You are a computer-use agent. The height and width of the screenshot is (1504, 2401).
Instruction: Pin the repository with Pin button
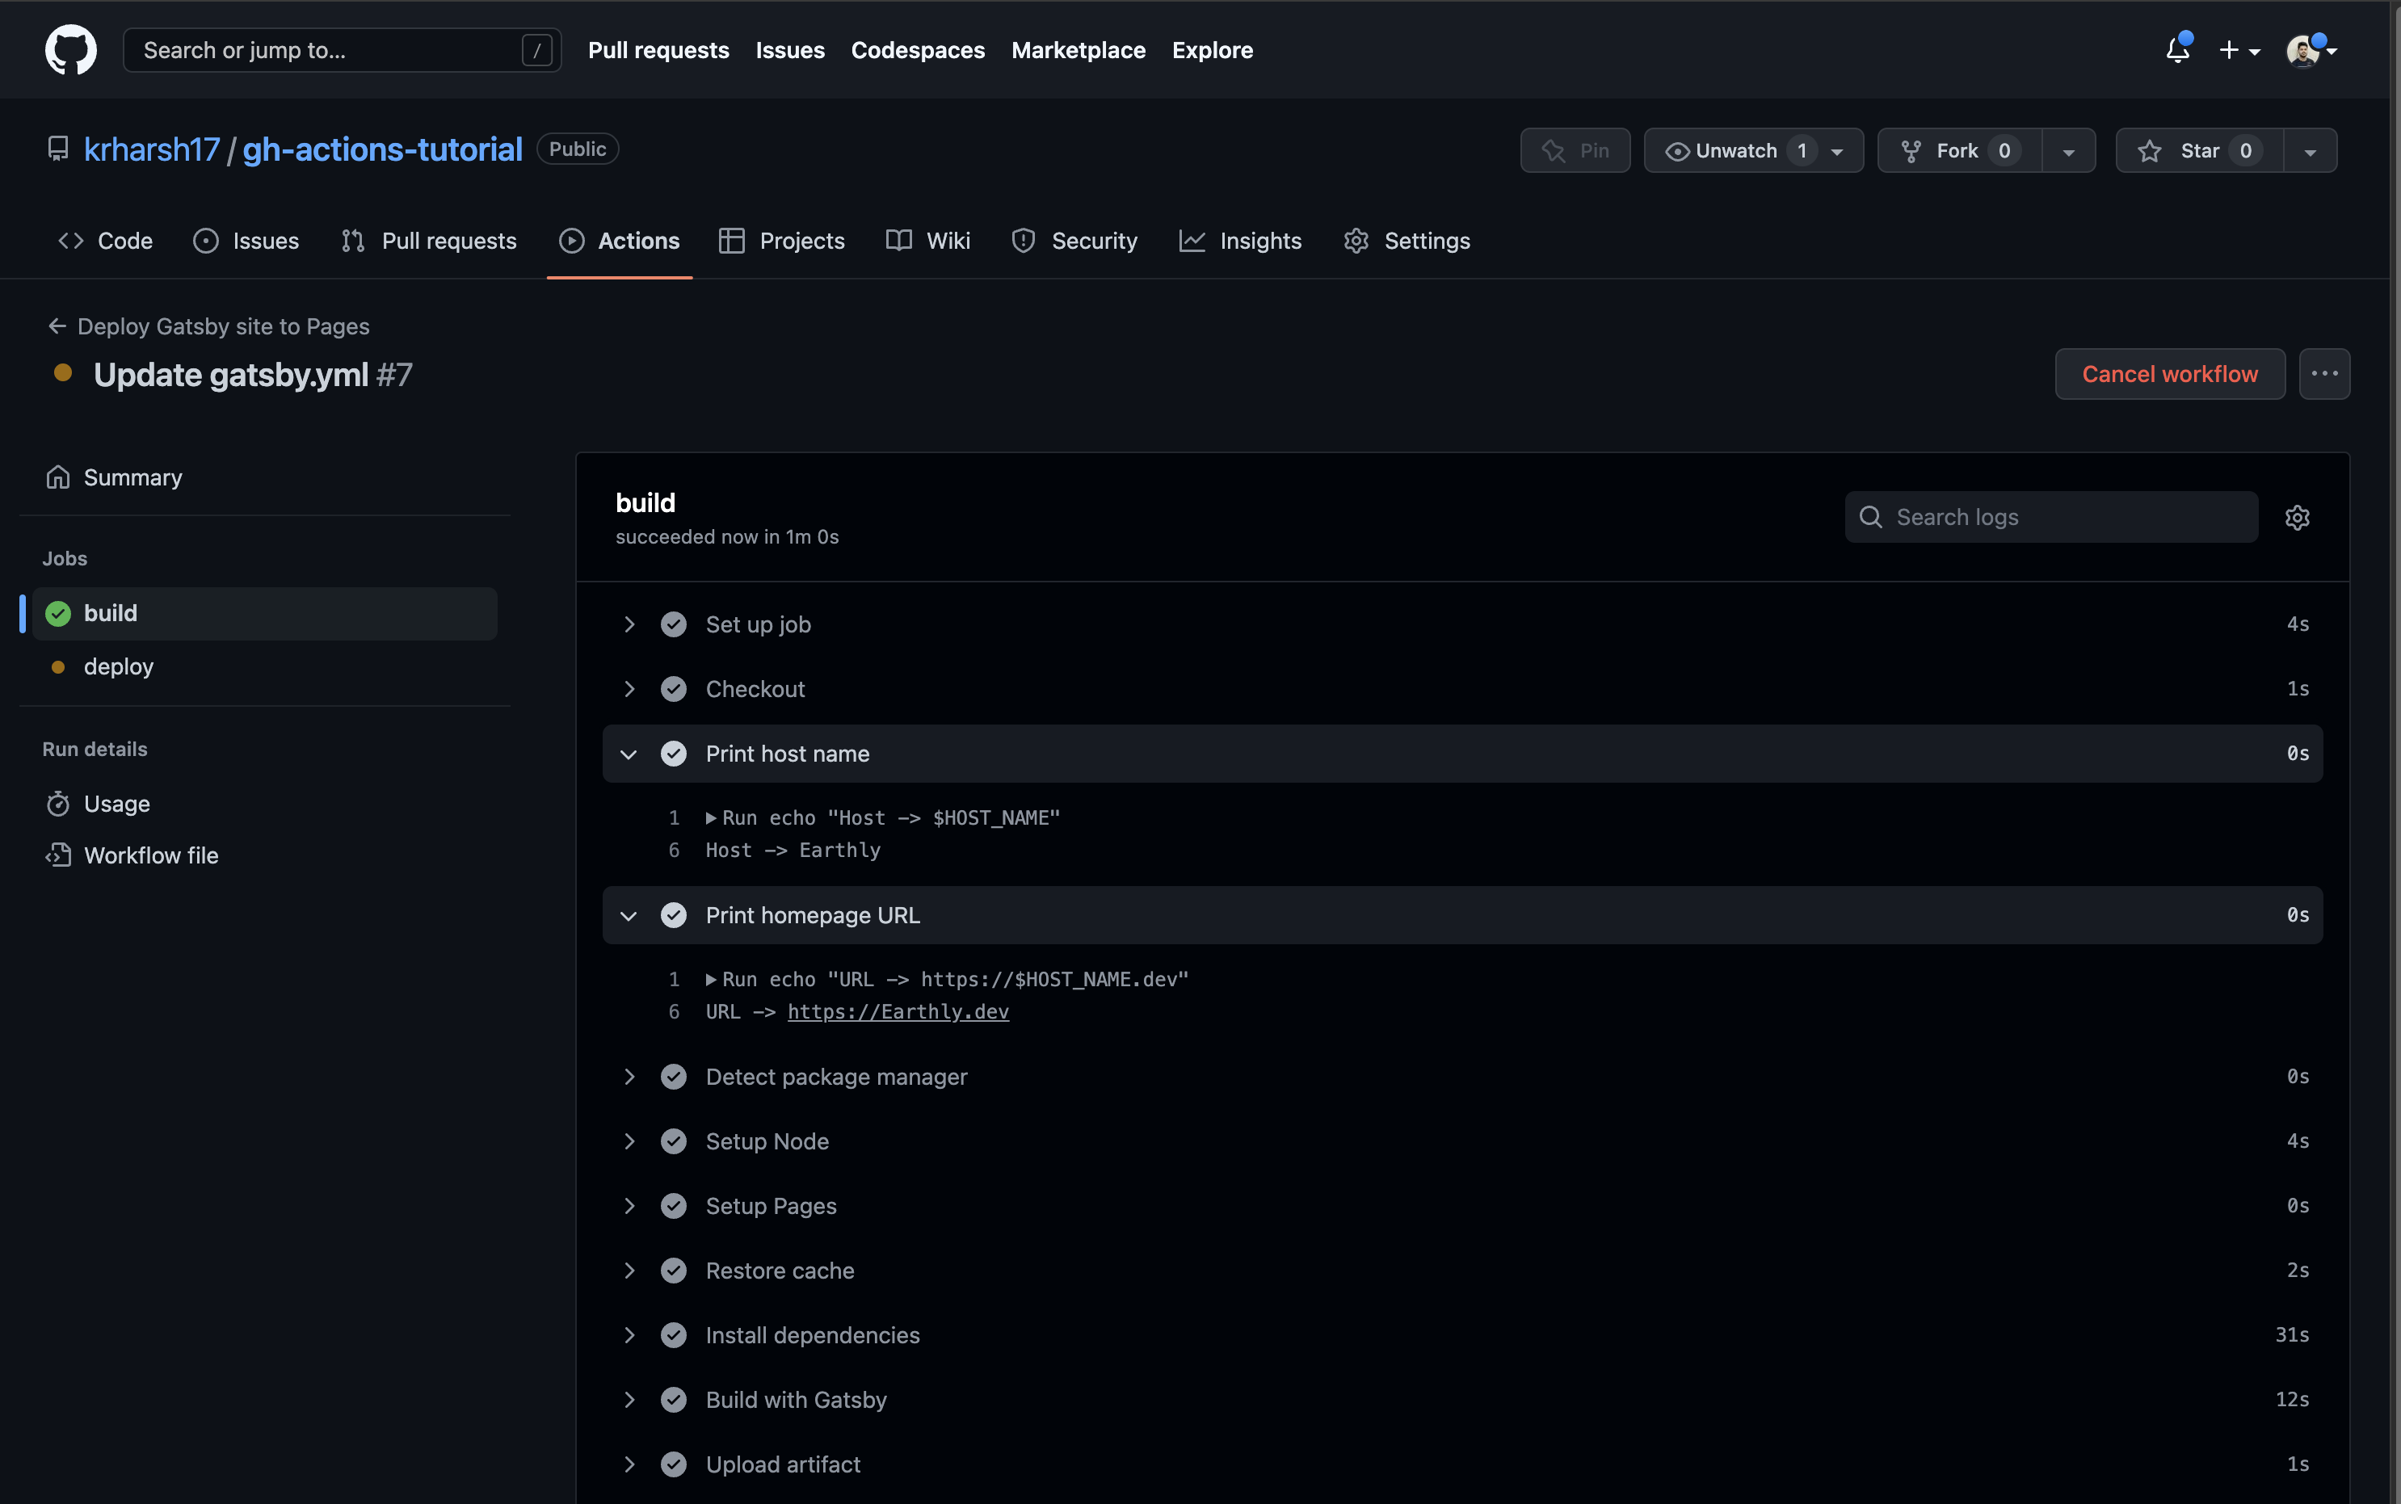[x=1575, y=150]
